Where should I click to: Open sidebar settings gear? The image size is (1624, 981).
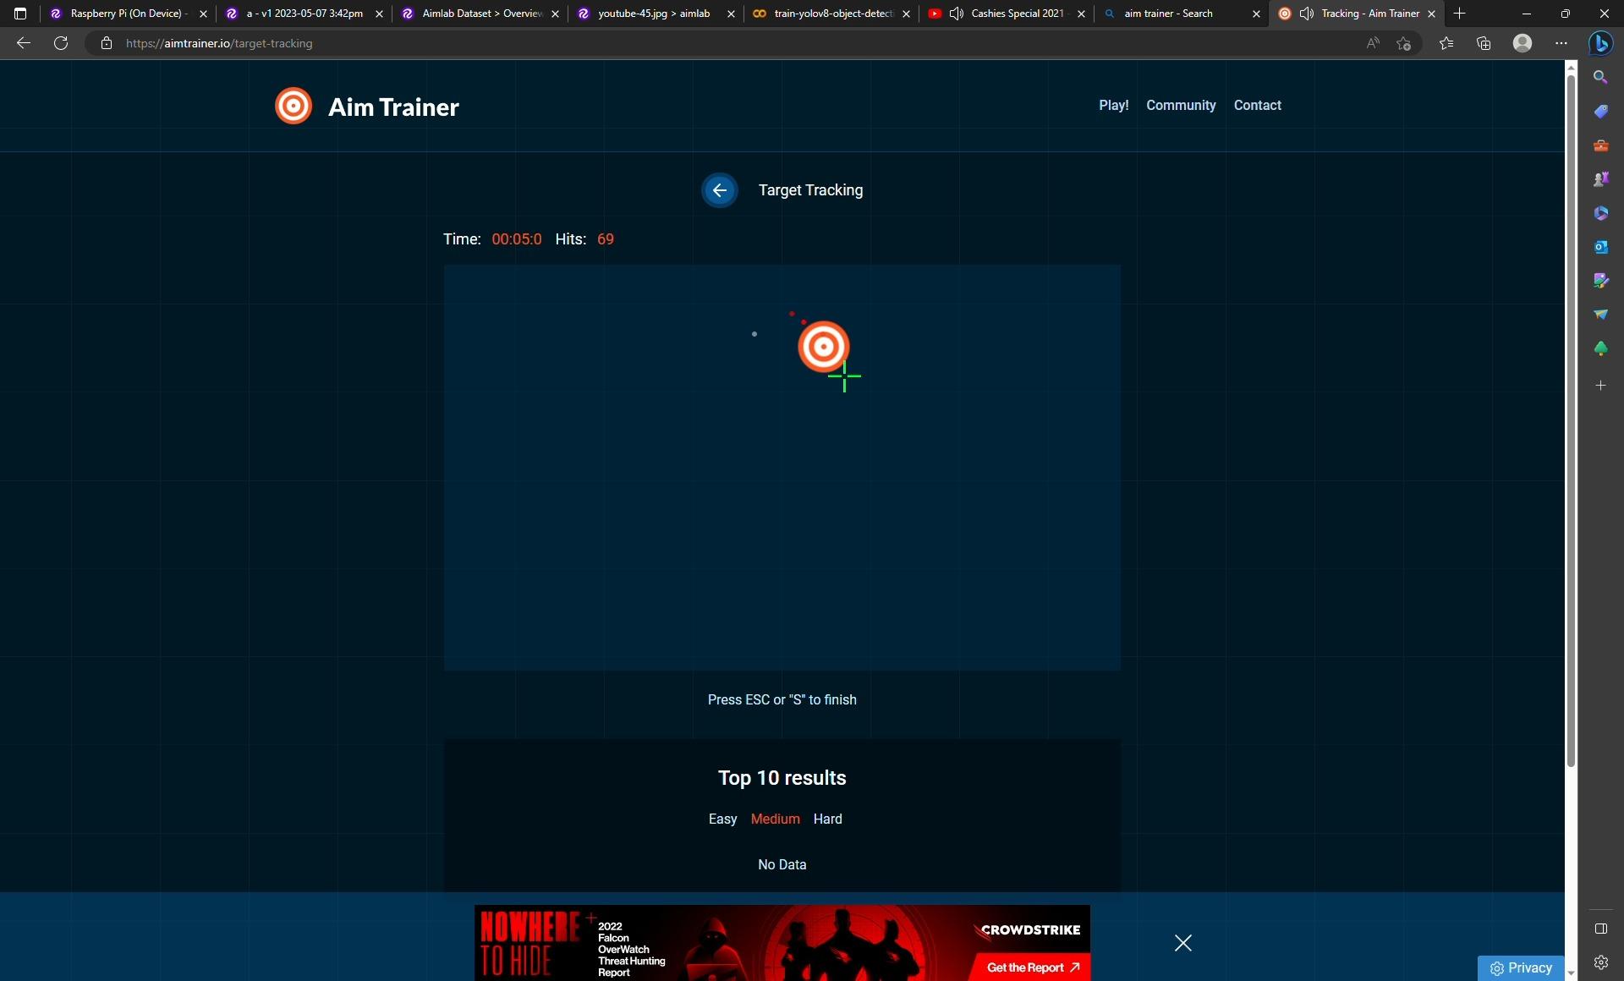[1600, 962]
